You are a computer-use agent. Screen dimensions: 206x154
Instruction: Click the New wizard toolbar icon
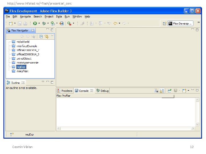pos(11,23)
